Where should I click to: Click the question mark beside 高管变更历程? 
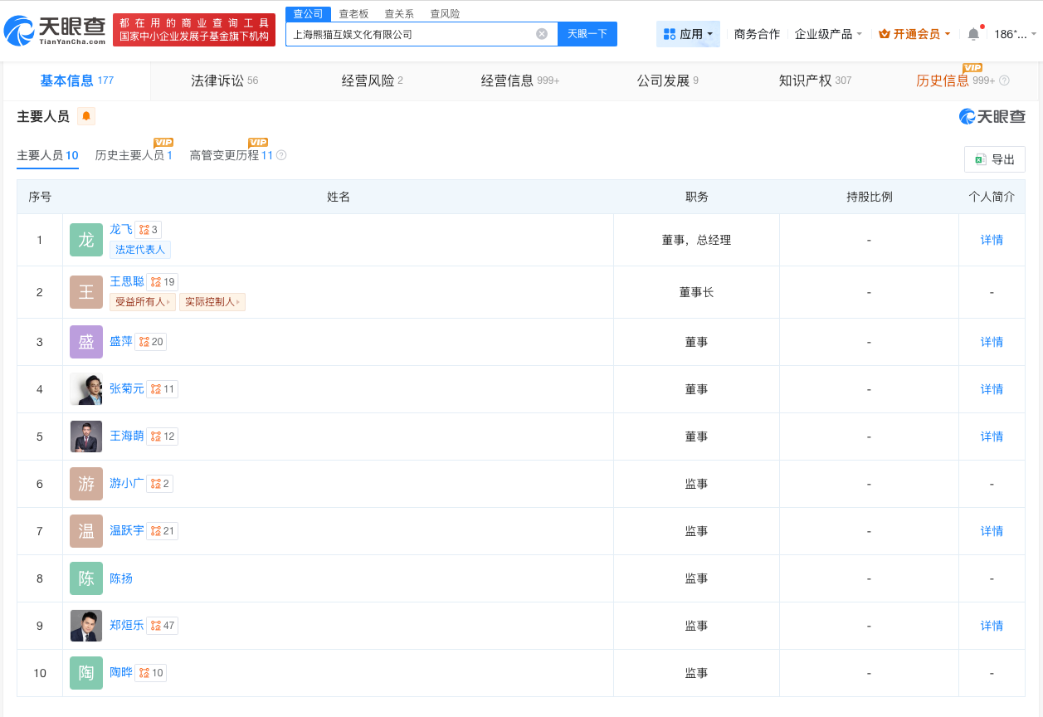tap(281, 155)
